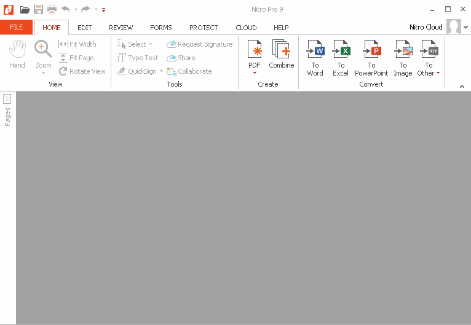471x325 pixels.
Task: Open the Pages side panel
Action: click(7, 110)
